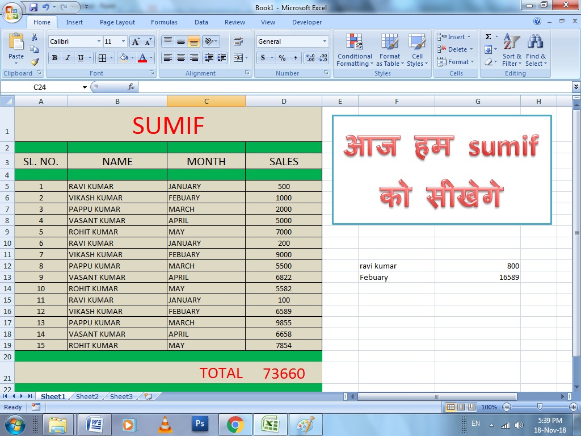Open Conditional Formatting options
This screenshot has width=581, height=436.
[x=354, y=50]
